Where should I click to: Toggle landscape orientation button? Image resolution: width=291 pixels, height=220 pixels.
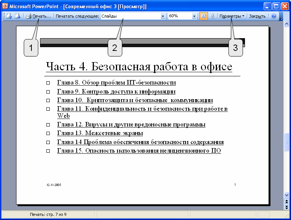pos(203,16)
